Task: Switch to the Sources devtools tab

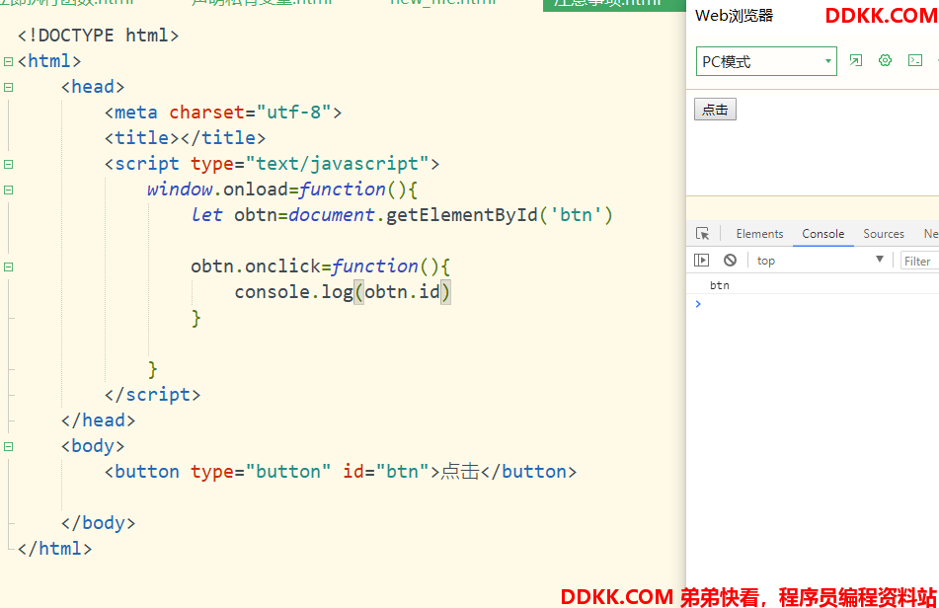Action: (884, 233)
